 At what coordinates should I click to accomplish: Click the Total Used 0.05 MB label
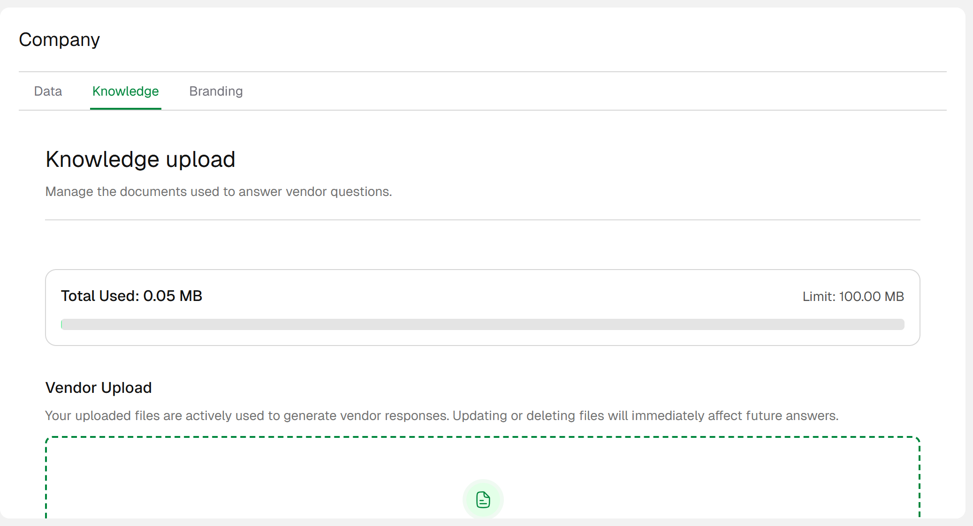click(131, 296)
